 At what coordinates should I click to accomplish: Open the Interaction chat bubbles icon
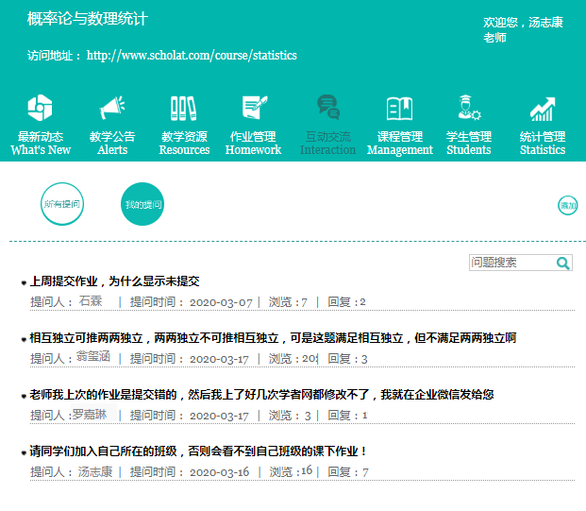point(327,109)
